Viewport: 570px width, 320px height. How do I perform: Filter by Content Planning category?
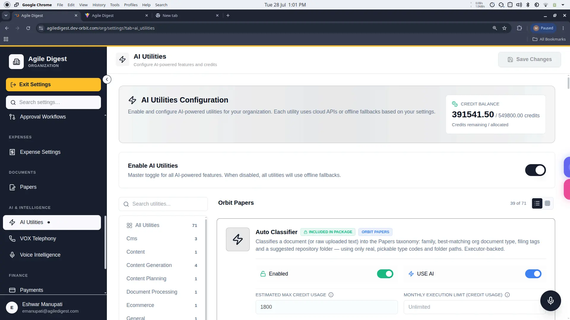click(162, 279)
